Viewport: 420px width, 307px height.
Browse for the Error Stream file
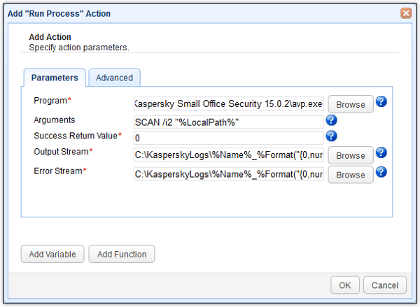(x=350, y=173)
